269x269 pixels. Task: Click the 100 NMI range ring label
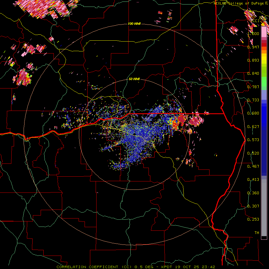point(134,24)
